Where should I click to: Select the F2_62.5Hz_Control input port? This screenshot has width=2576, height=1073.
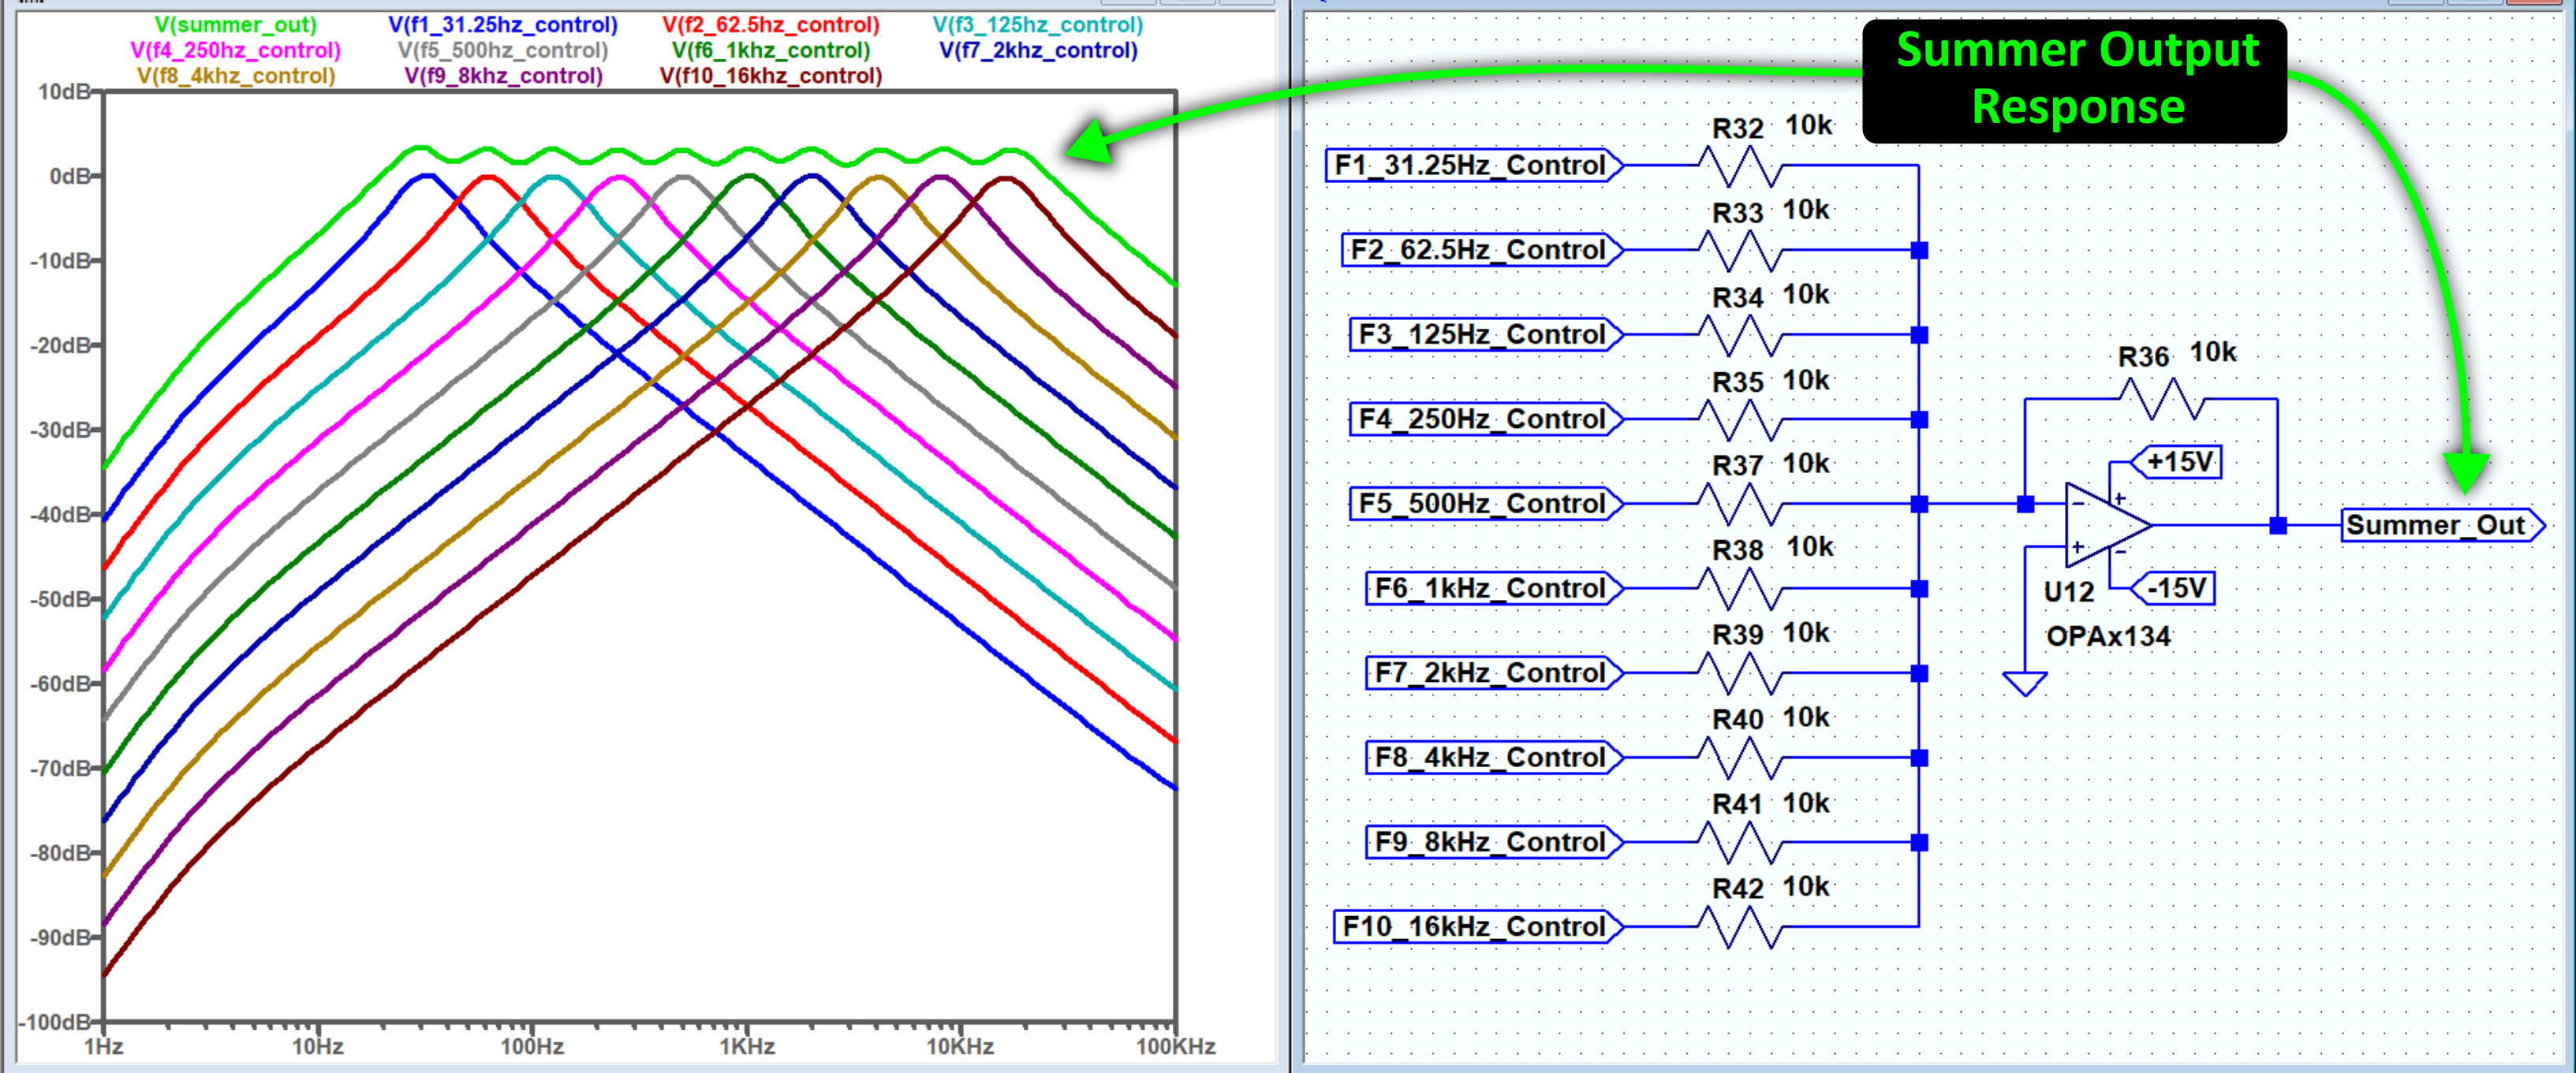pos(1482,250)
